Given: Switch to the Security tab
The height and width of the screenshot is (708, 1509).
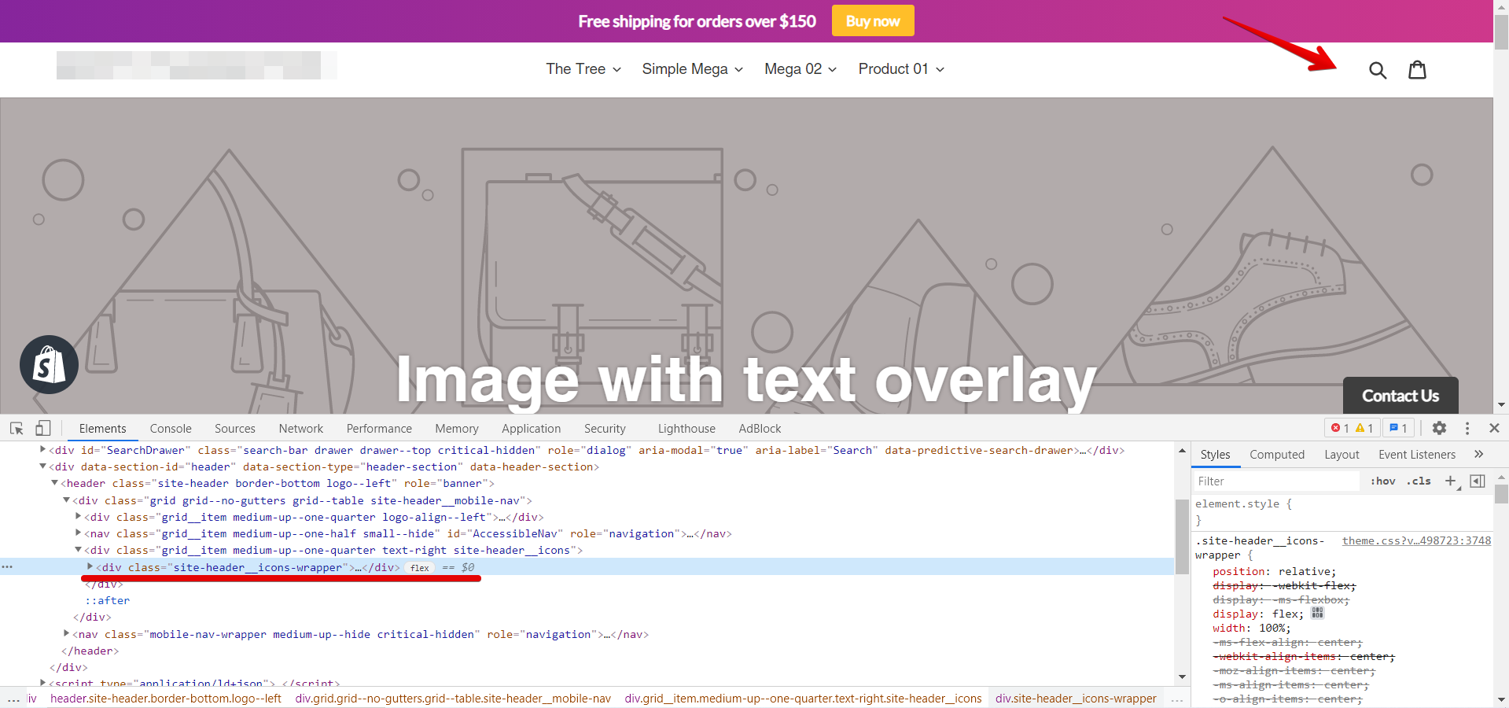Looking at the screenshot, I should pyautogui.click(x=605, y=428).
